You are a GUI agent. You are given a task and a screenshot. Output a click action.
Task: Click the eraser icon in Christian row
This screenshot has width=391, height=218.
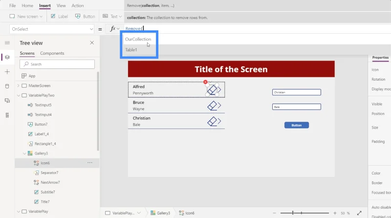(212, 122)
